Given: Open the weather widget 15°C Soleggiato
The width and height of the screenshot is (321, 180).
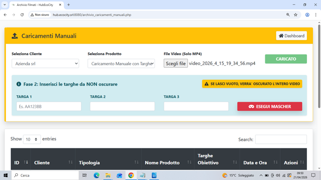Looking at the screenshot, I should [x=238, y=175].
